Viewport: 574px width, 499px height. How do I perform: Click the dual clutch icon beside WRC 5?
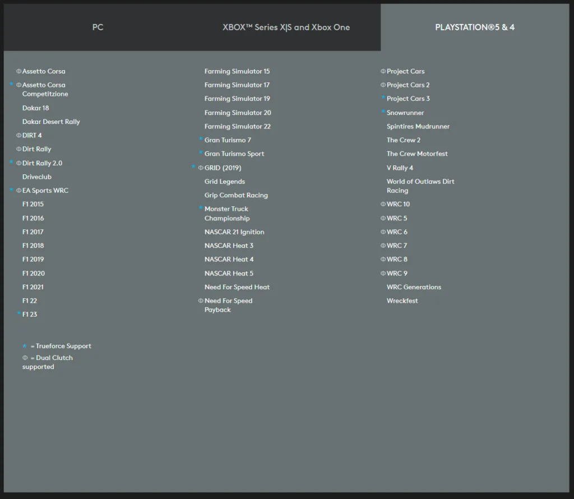(383, 218)
